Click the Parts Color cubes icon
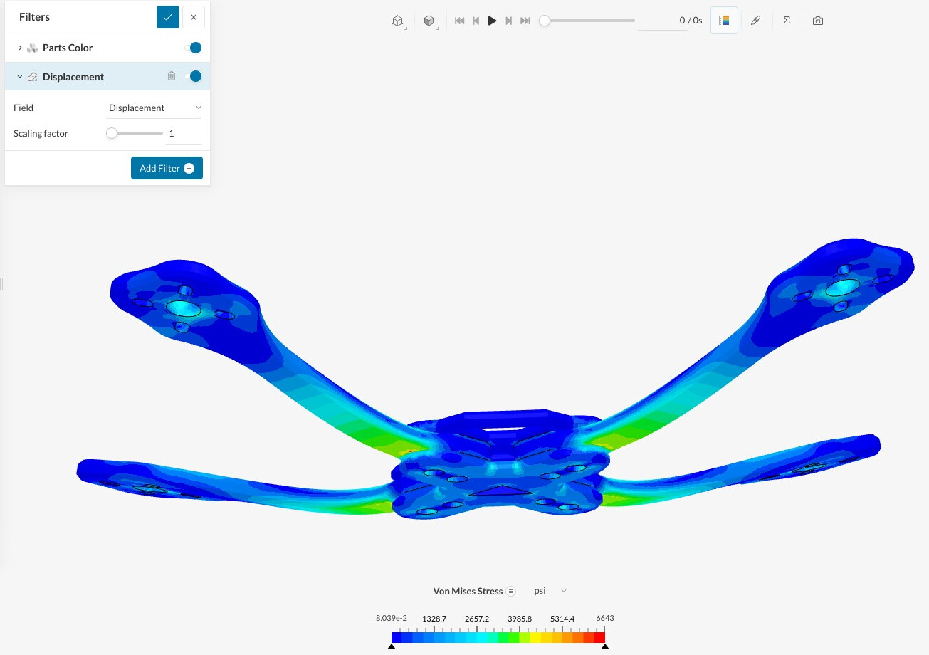Image resolution: width=929 pixels, height=655 pixels. pos(33,48)
